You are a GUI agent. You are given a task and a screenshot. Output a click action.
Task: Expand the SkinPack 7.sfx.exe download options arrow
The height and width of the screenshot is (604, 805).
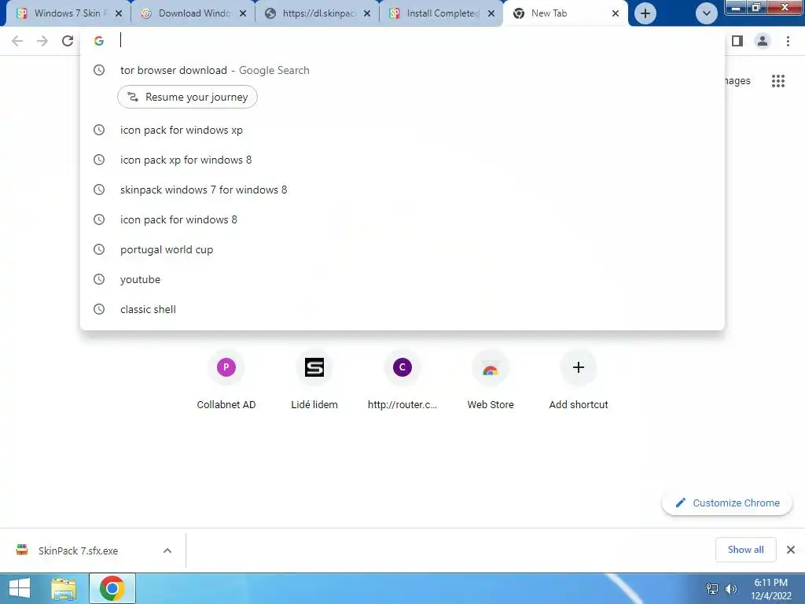click(x=167, y=551)
